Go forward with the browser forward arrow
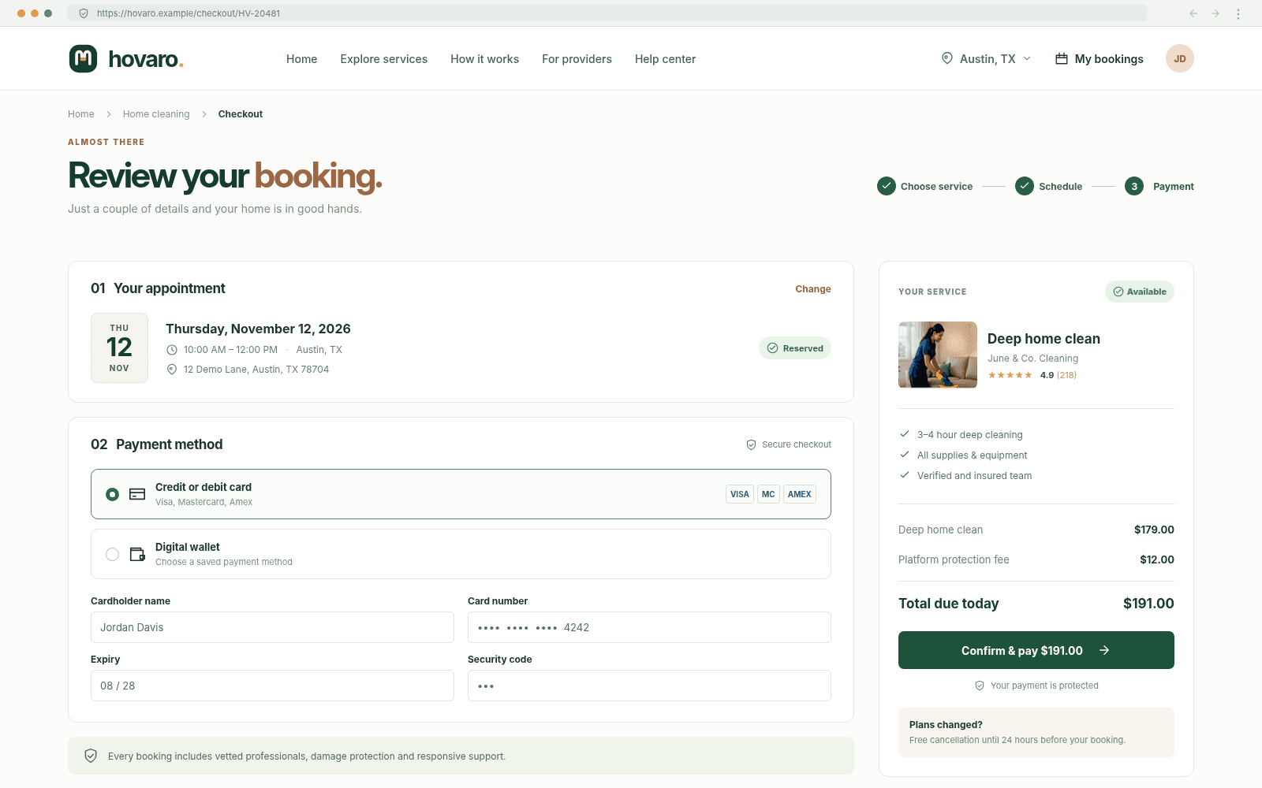The image size is (1262, 788). click(x=1215, y=13)
